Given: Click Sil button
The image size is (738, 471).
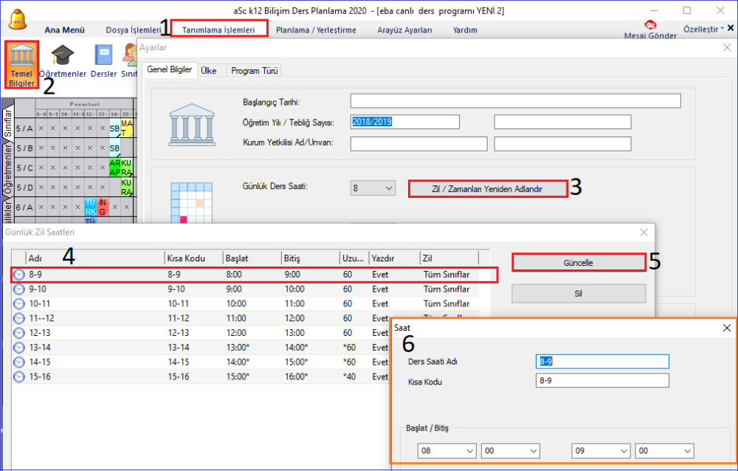Looking at the screenshot, I should pos(579,293).
